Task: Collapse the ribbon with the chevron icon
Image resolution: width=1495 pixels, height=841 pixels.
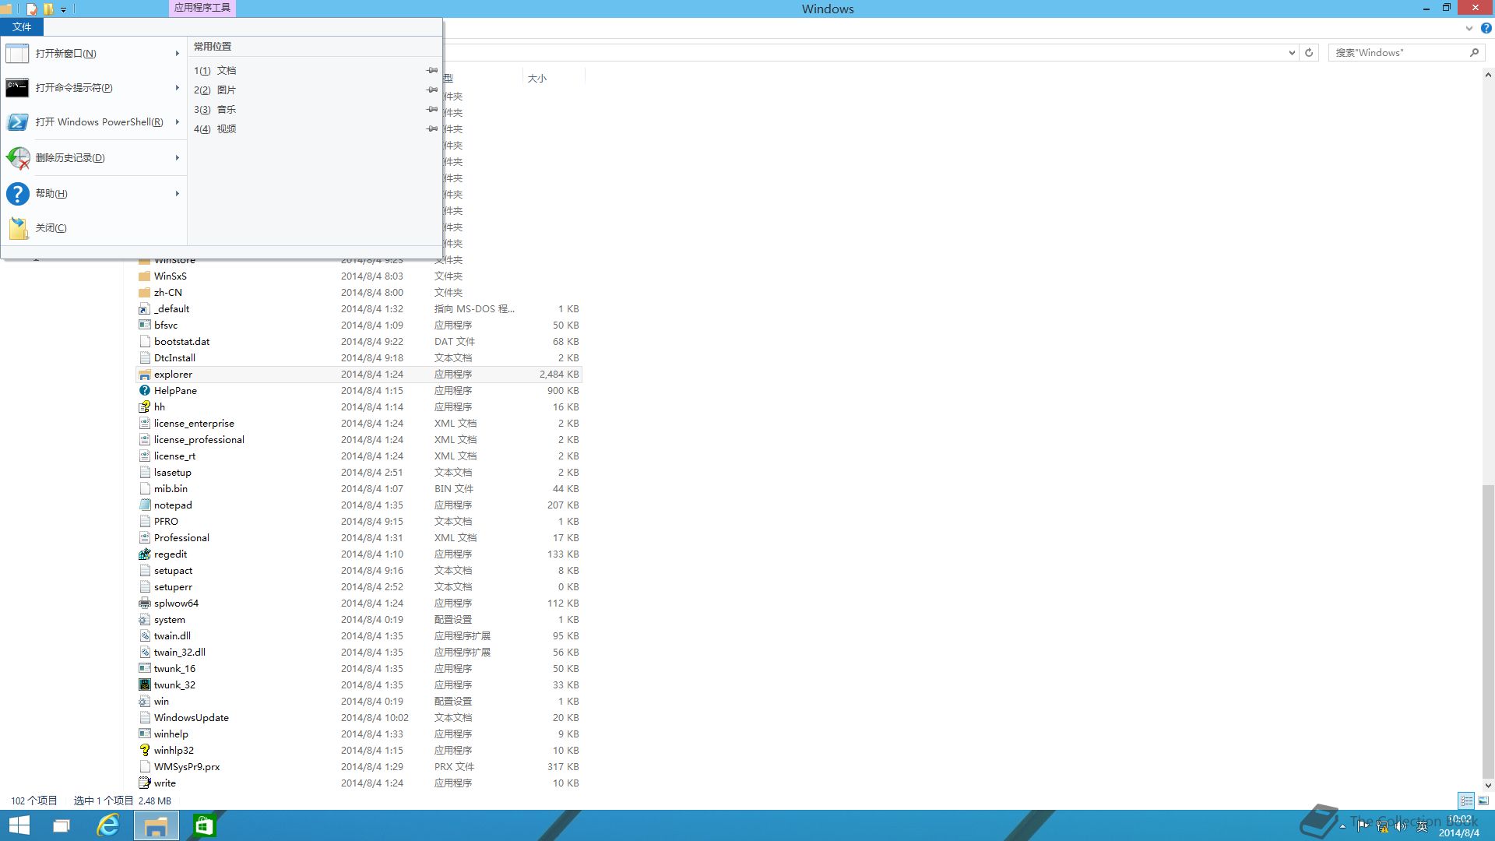Action: pyautogui.click(x=1469, y=28)
